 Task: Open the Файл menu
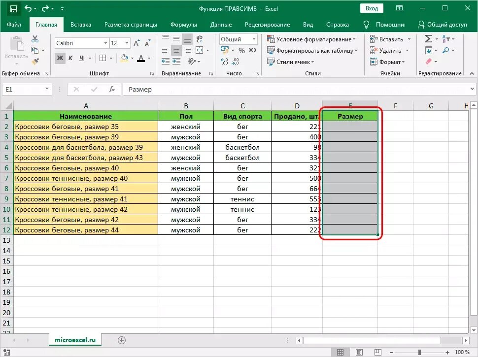click(x=14, y=25)
